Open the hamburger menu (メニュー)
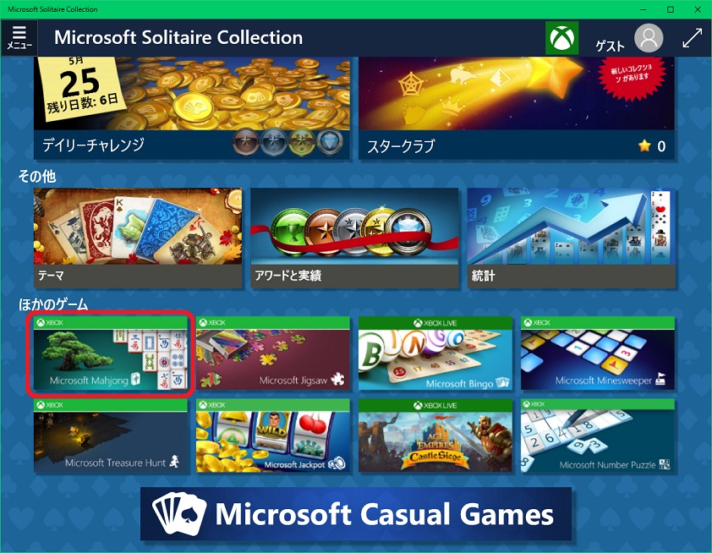 [19, 38]
